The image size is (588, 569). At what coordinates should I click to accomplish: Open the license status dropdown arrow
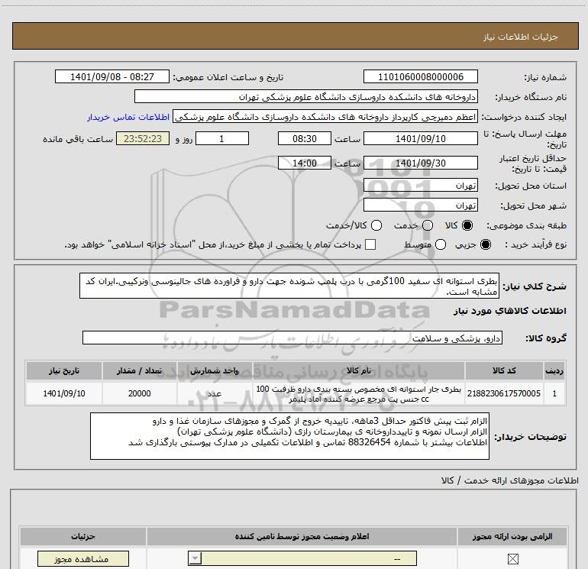pyautogui.click(x=195, y=558)
